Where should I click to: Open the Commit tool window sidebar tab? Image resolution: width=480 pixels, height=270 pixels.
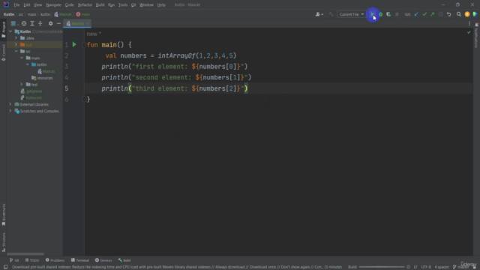click(4, 52)
